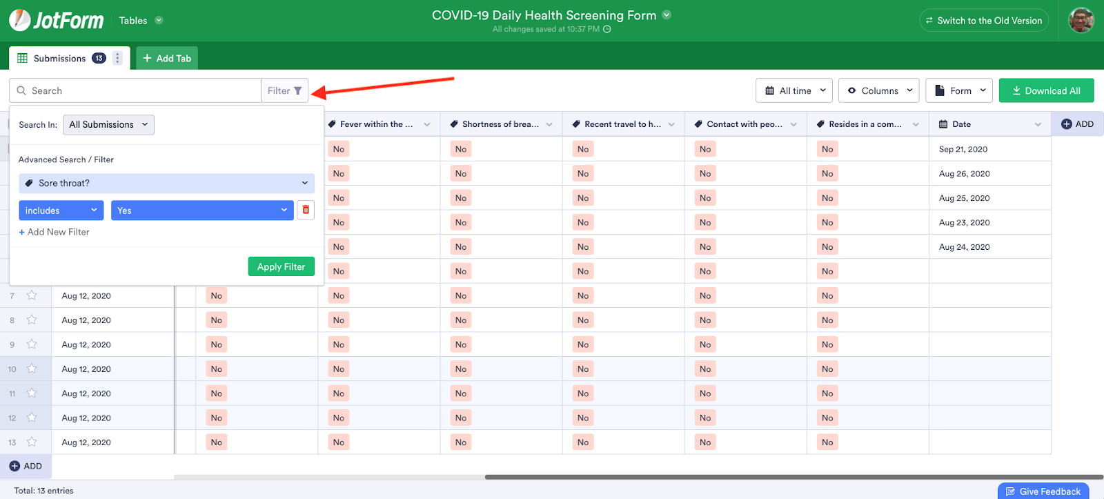Expand the includes condition dropdown

click(x=61, y=211)
